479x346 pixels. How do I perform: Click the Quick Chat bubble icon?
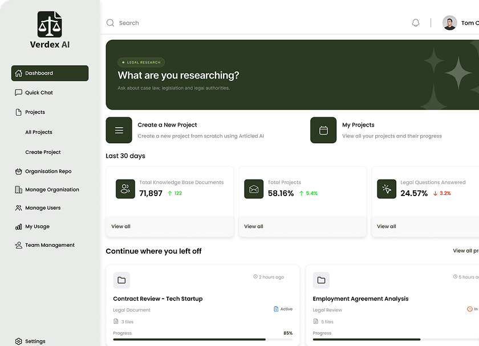tap(19, 92)
